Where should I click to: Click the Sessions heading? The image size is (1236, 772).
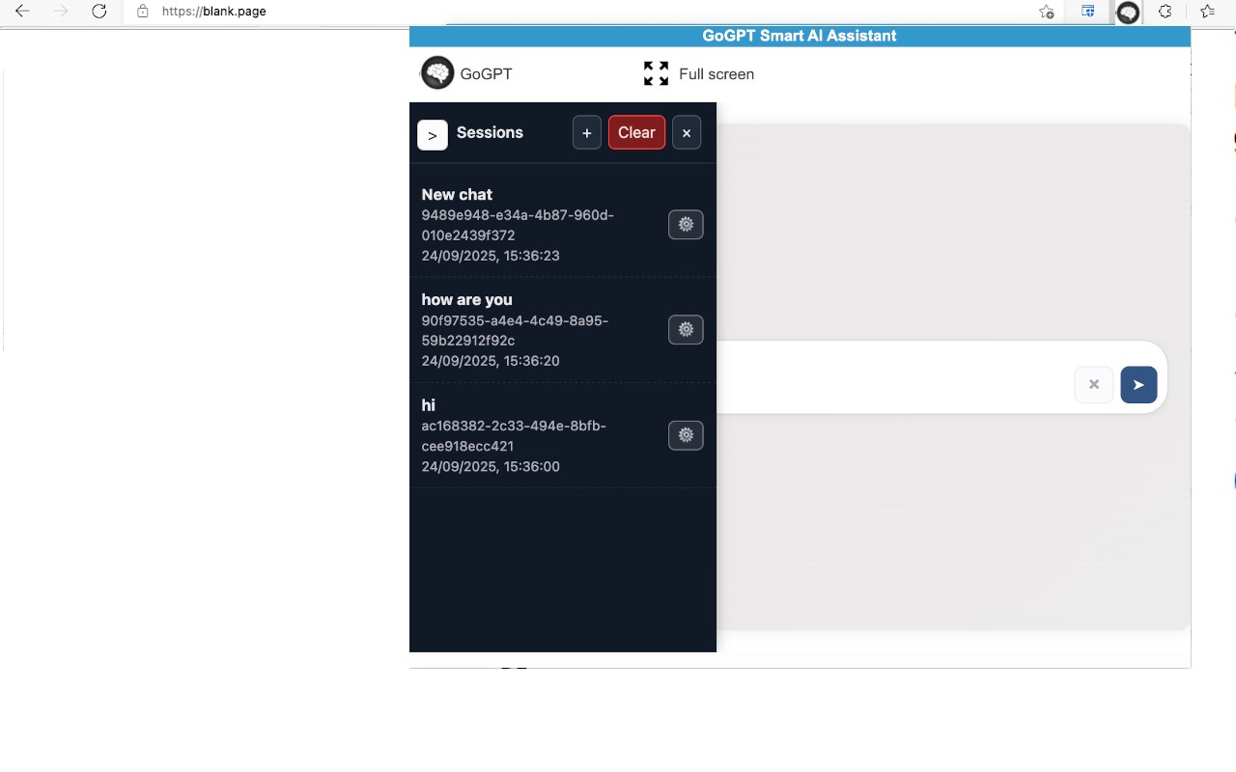pyautogui.click(x=490, y=133)
